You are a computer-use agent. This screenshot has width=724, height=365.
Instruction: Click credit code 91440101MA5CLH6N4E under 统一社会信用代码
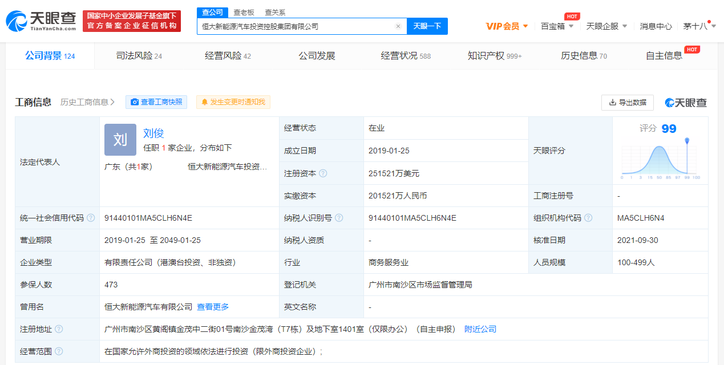coord(148,218)
